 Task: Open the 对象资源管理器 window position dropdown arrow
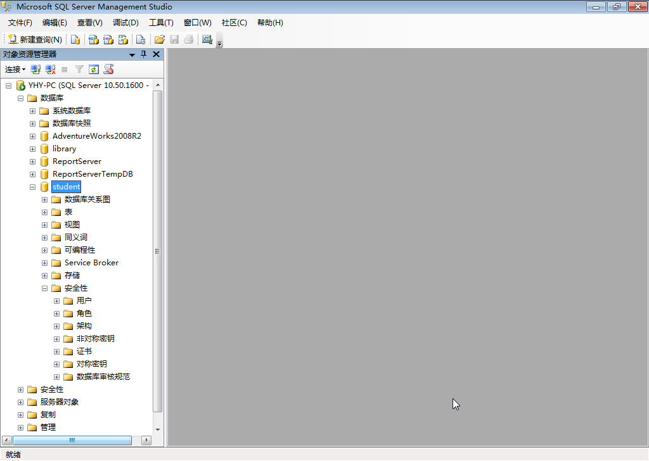coord(132,54)
